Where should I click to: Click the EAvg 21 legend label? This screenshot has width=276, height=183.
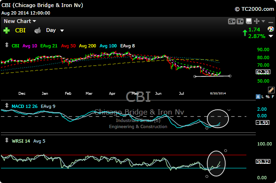49,46
